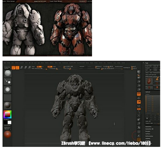Expand the Geometry section
Screen dimensions: 161x148
click(148, 127)
